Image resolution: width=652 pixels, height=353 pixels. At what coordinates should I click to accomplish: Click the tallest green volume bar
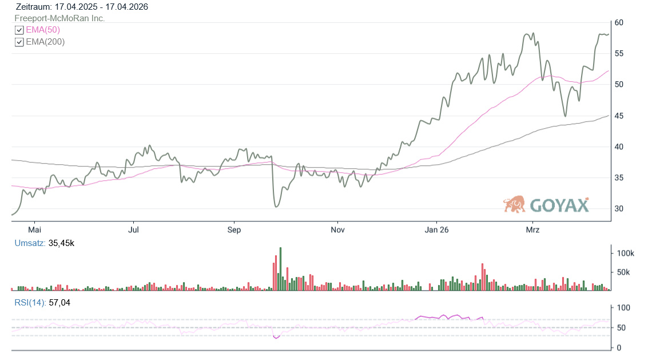click(x=280, y=269)
